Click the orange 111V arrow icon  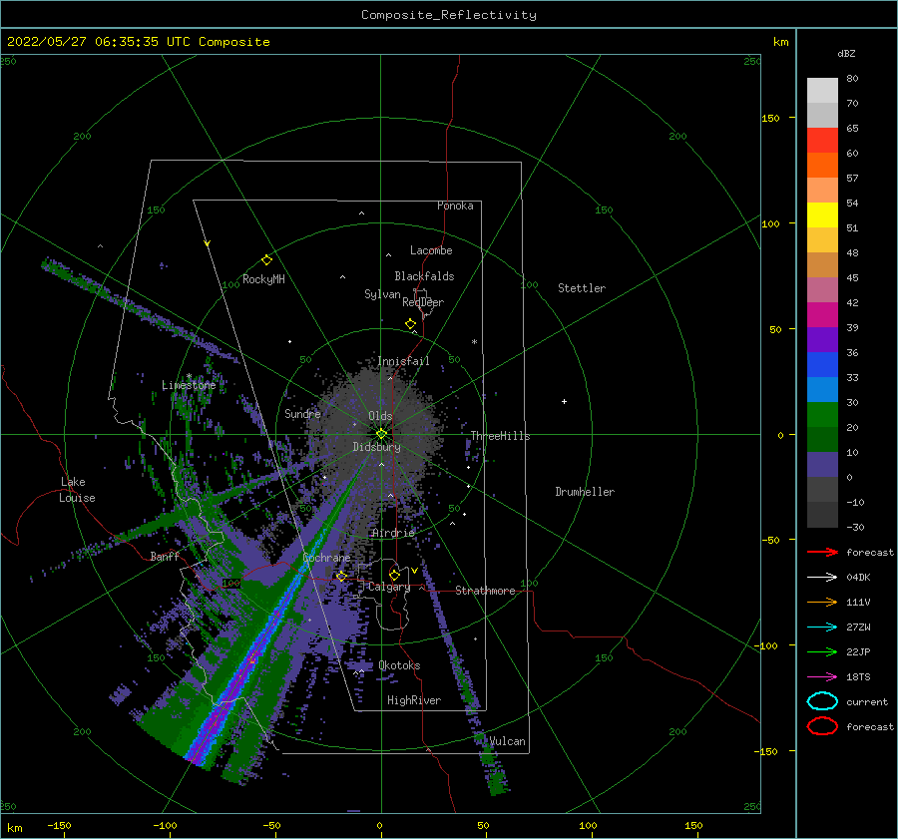(x=822, y=602)
